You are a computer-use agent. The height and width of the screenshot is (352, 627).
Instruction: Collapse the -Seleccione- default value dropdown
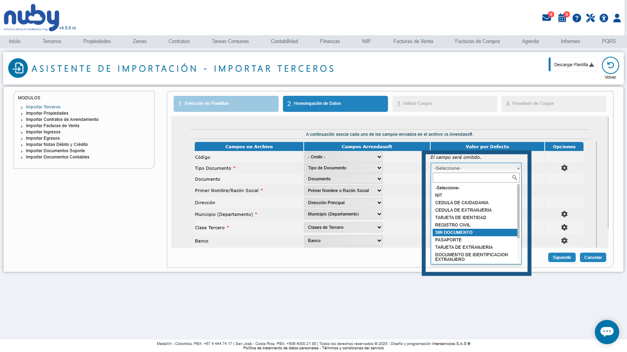pos(476,168)
